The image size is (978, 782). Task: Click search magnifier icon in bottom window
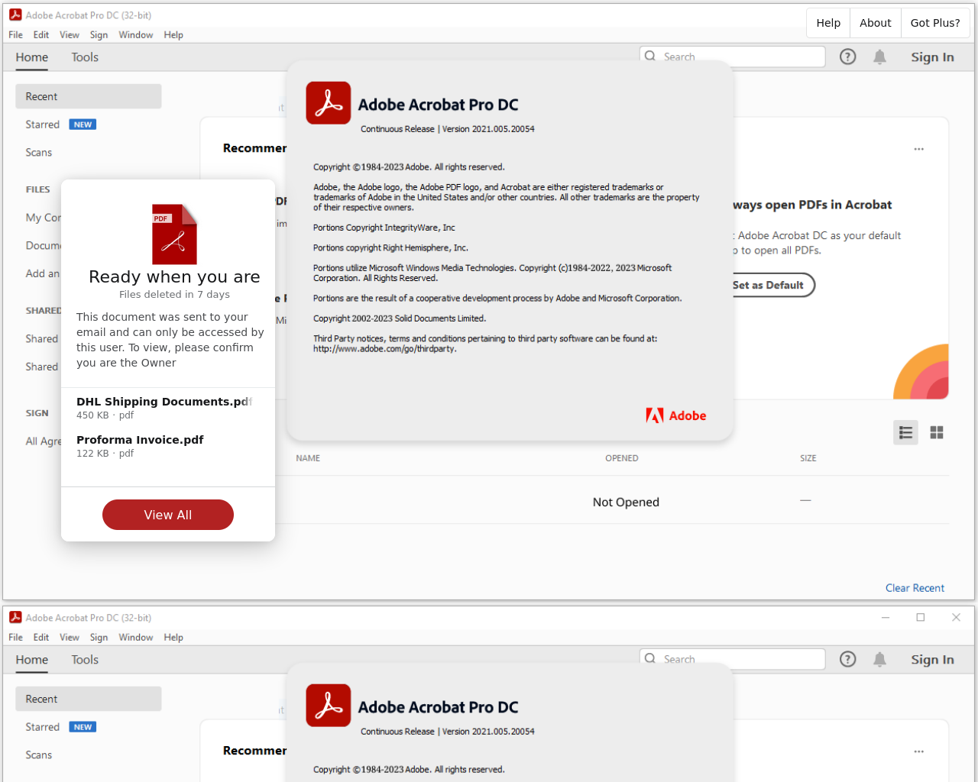point(650,659)
